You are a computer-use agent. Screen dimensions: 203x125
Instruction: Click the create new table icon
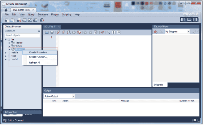pyautogui.click(x=24, y=20)
